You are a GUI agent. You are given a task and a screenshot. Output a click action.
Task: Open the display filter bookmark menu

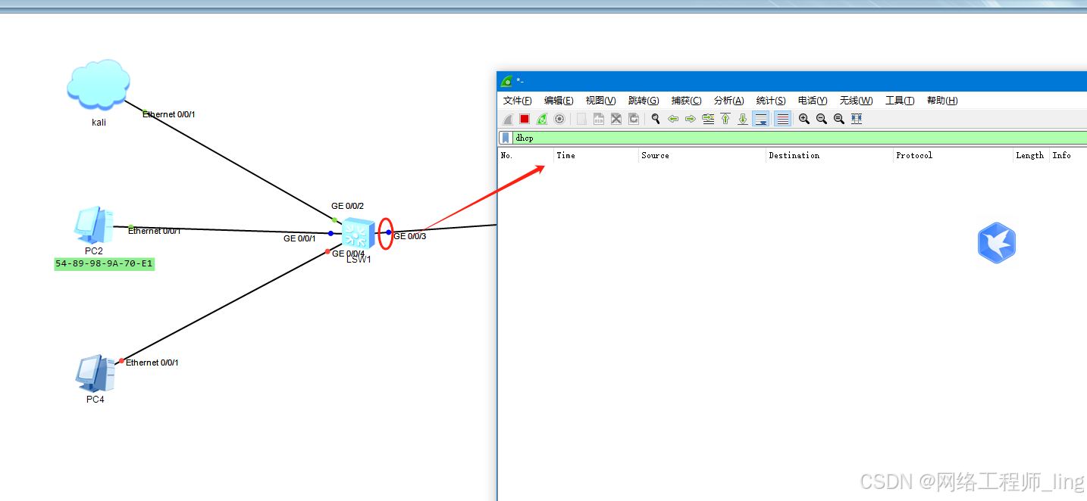pyautogui.click(x=506, y=138)
